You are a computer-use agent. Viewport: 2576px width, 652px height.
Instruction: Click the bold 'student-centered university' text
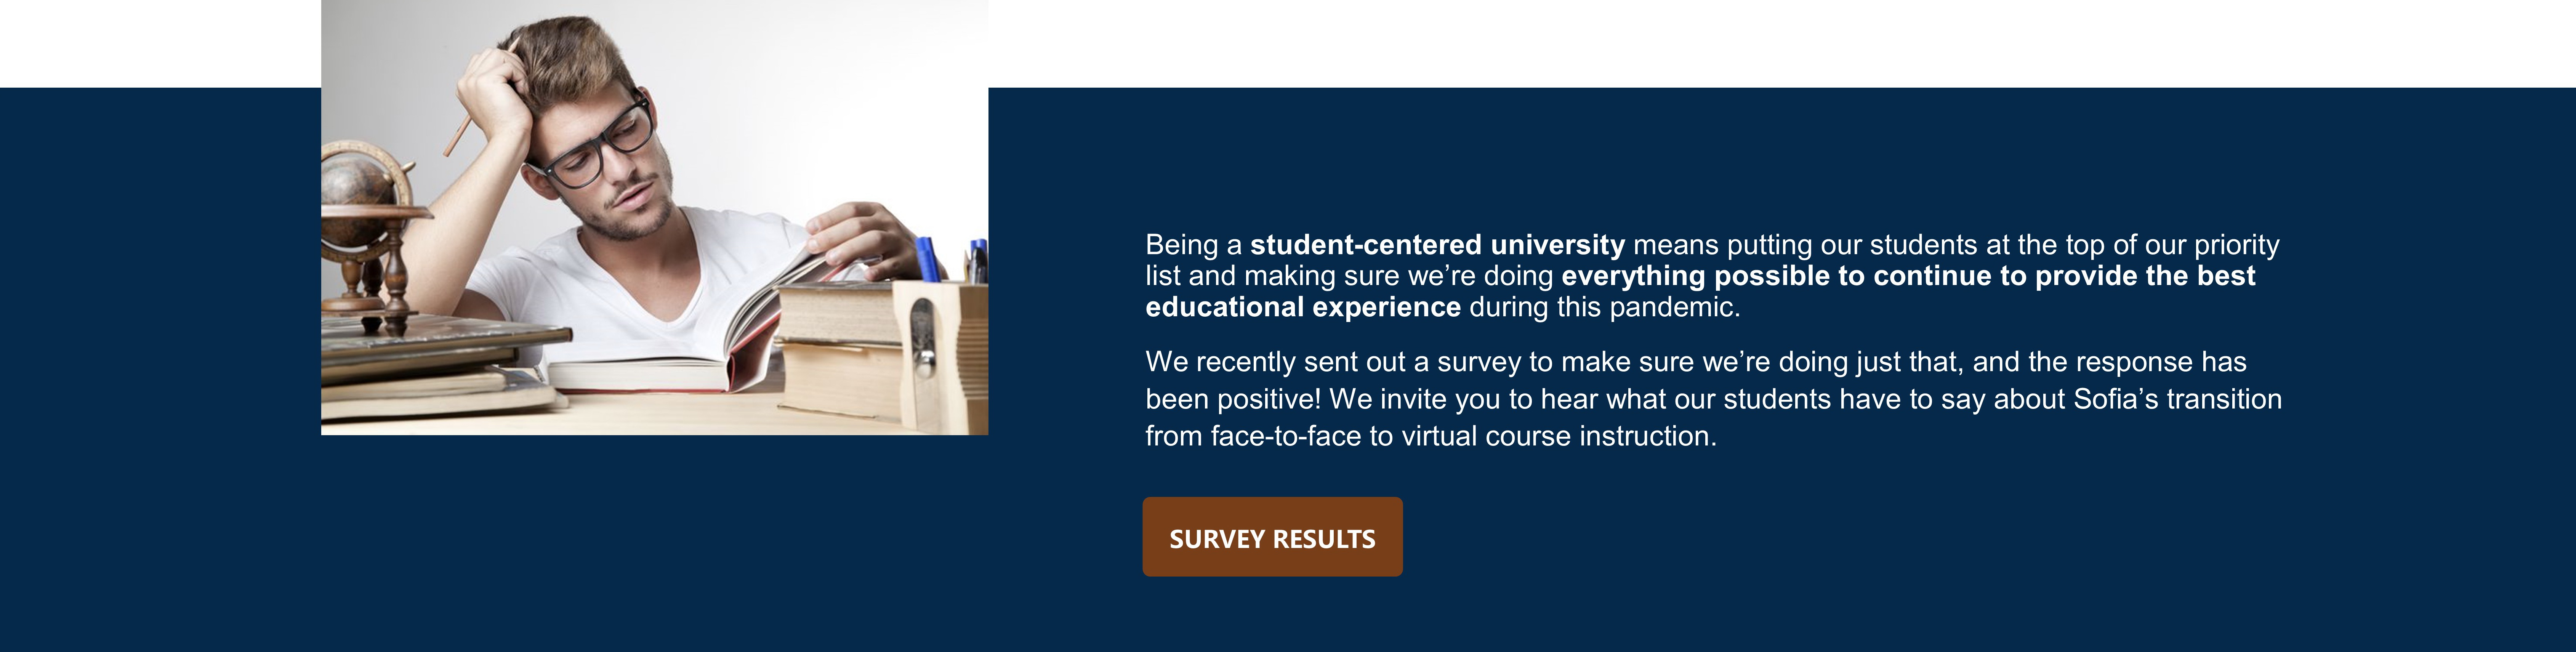click(x=1437, y=245)
